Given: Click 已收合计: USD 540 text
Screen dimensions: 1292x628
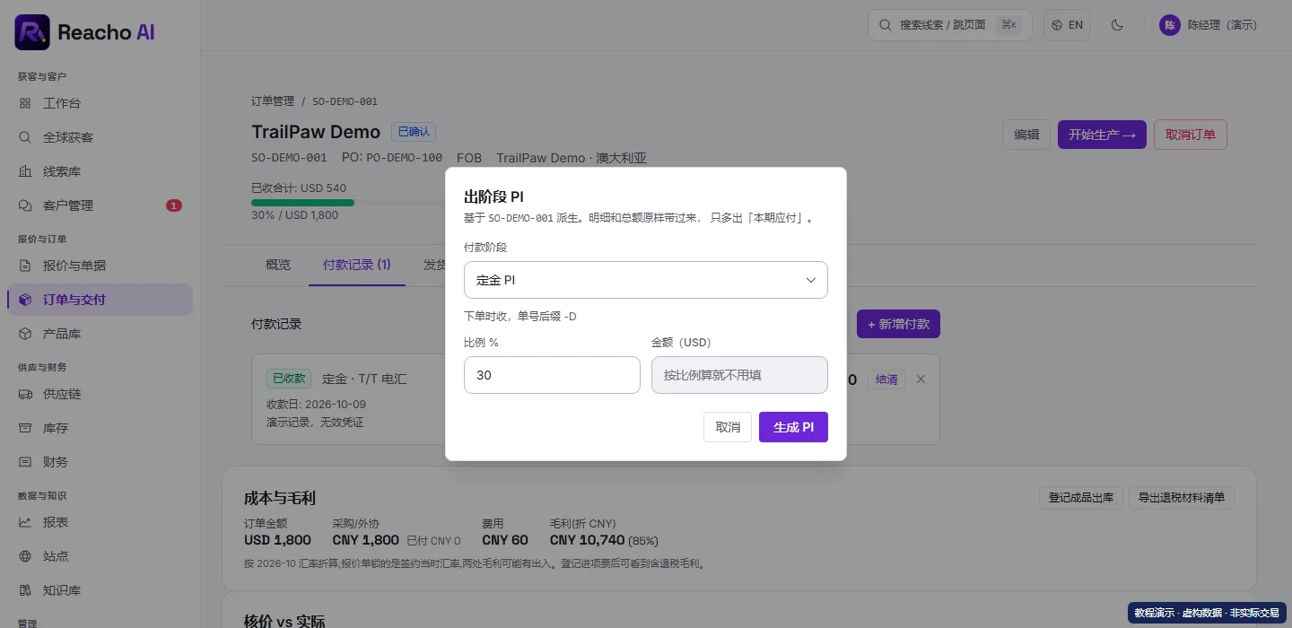Looking at the screenshot, I should [x=299, y=188].
